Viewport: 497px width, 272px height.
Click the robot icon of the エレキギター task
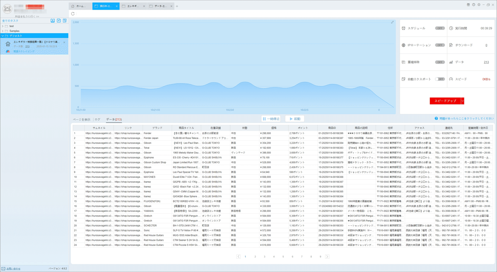(x=8, y=44)
